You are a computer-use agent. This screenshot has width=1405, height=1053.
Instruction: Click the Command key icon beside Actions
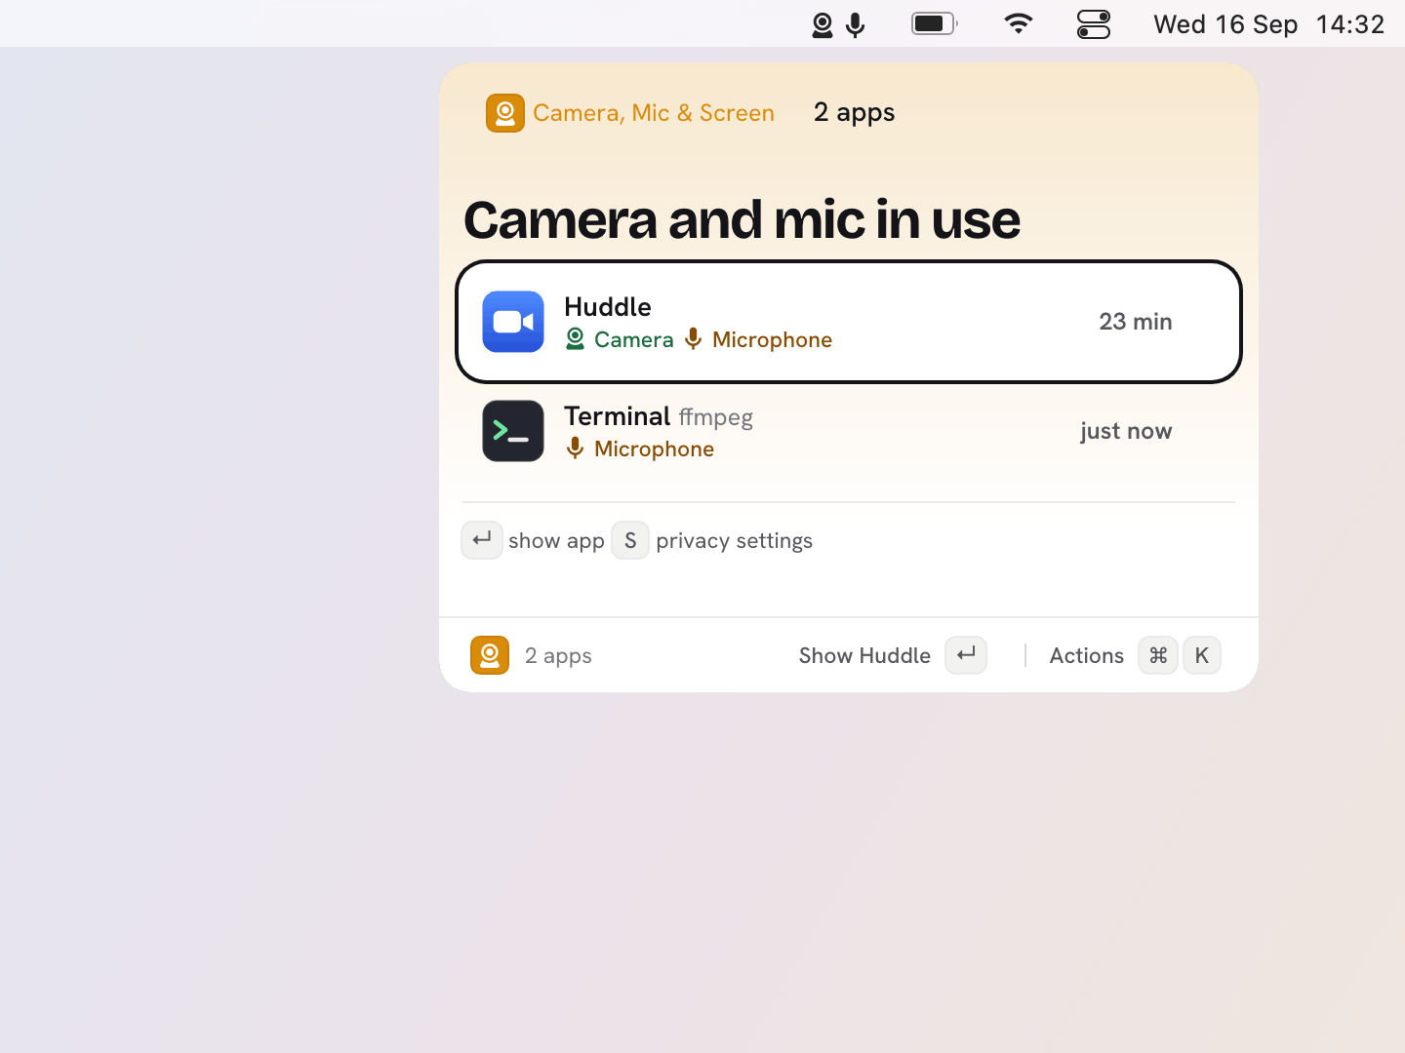click(1158, 655)
